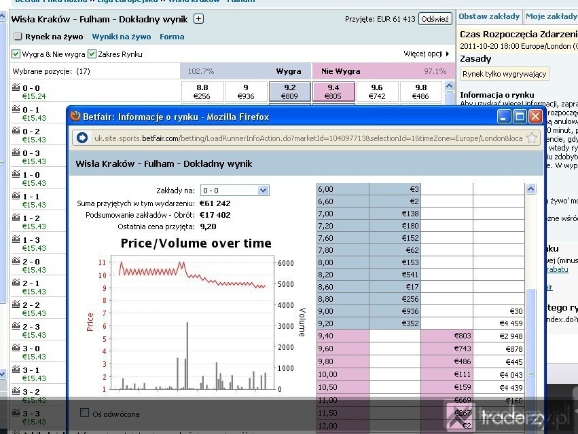
Task: Back 0 - 0 at odds 8.8
Action: 202,92
